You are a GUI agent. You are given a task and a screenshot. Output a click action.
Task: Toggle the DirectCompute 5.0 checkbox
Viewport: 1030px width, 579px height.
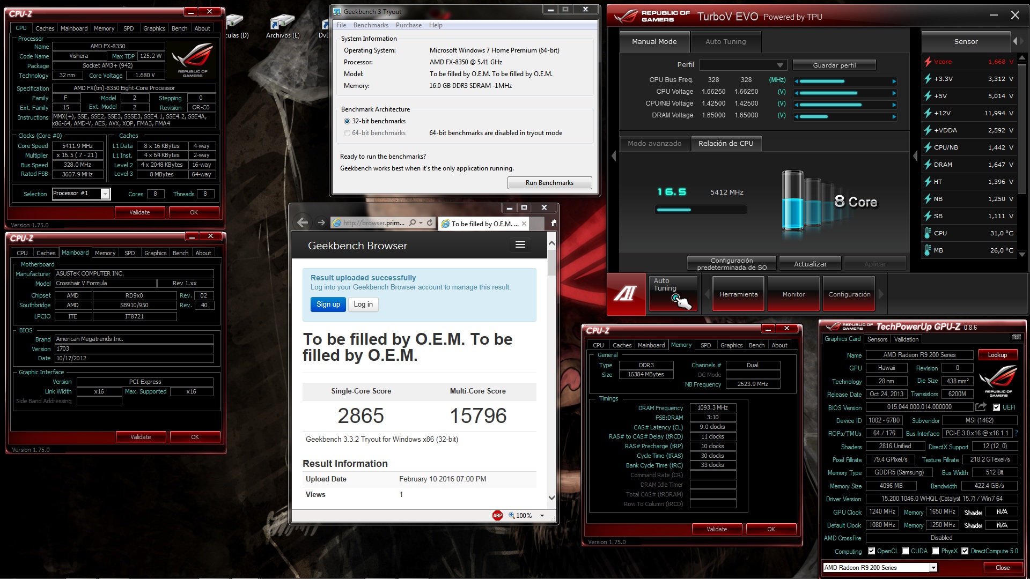965,551
